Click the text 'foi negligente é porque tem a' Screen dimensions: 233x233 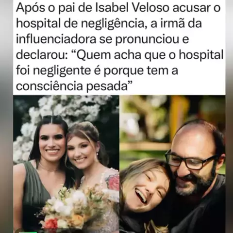pos(97,71)
